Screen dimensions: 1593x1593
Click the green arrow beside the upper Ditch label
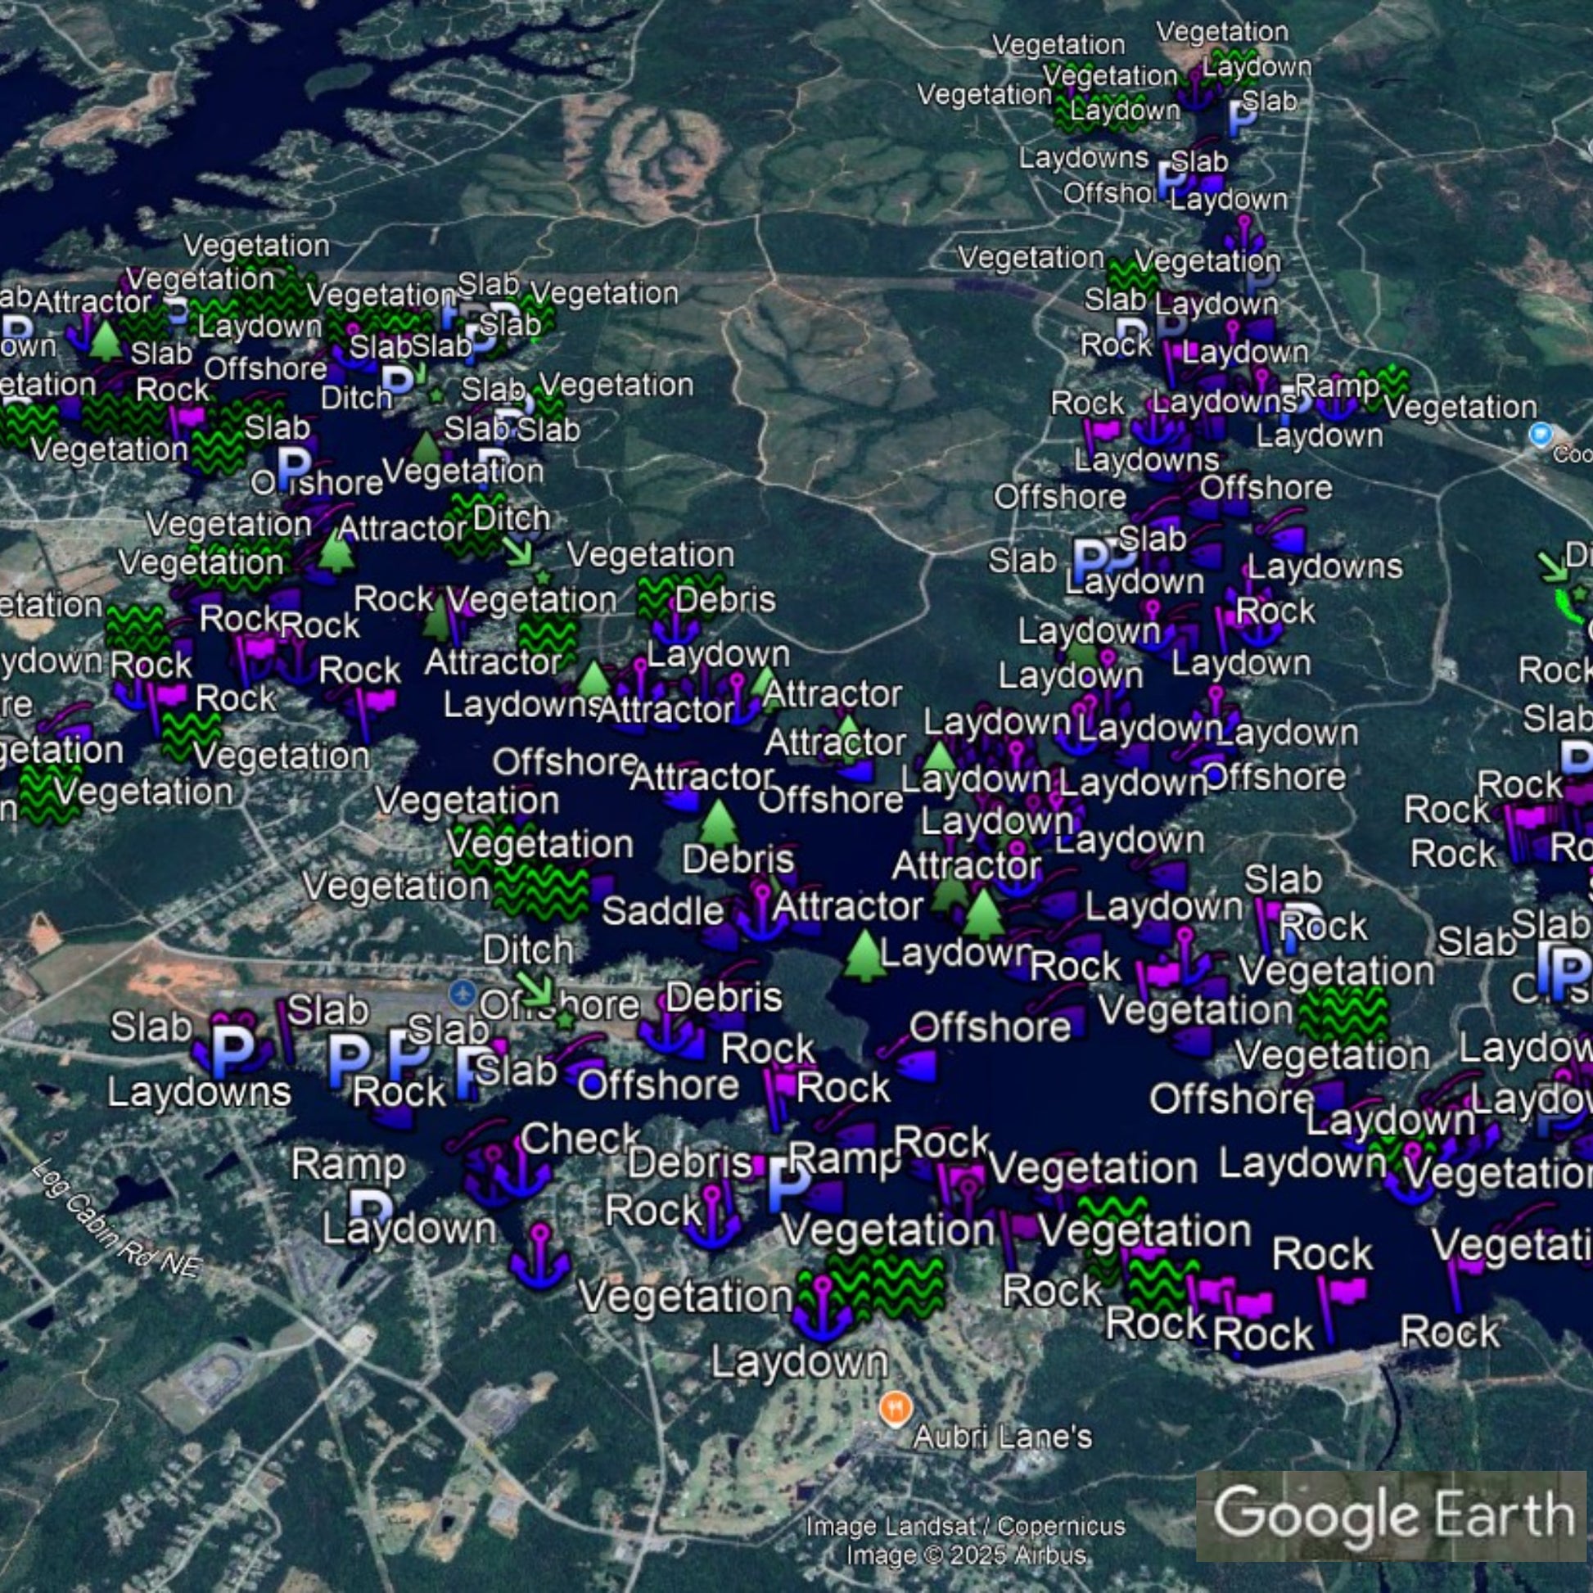[520, 552]
